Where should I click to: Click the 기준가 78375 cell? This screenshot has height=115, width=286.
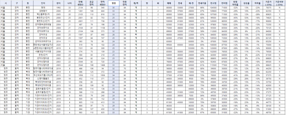pyautogui.click(x=268, y=8)
